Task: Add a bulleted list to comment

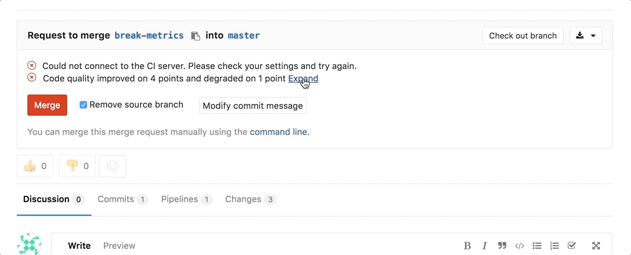Action: tap(537, 246)
